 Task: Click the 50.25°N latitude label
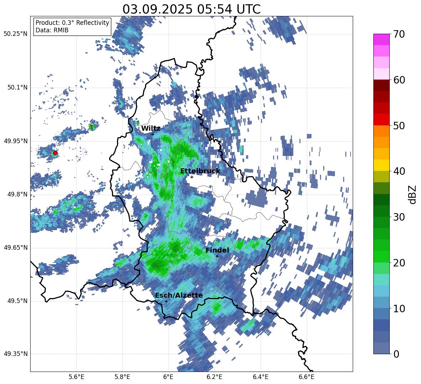[16, 34]
